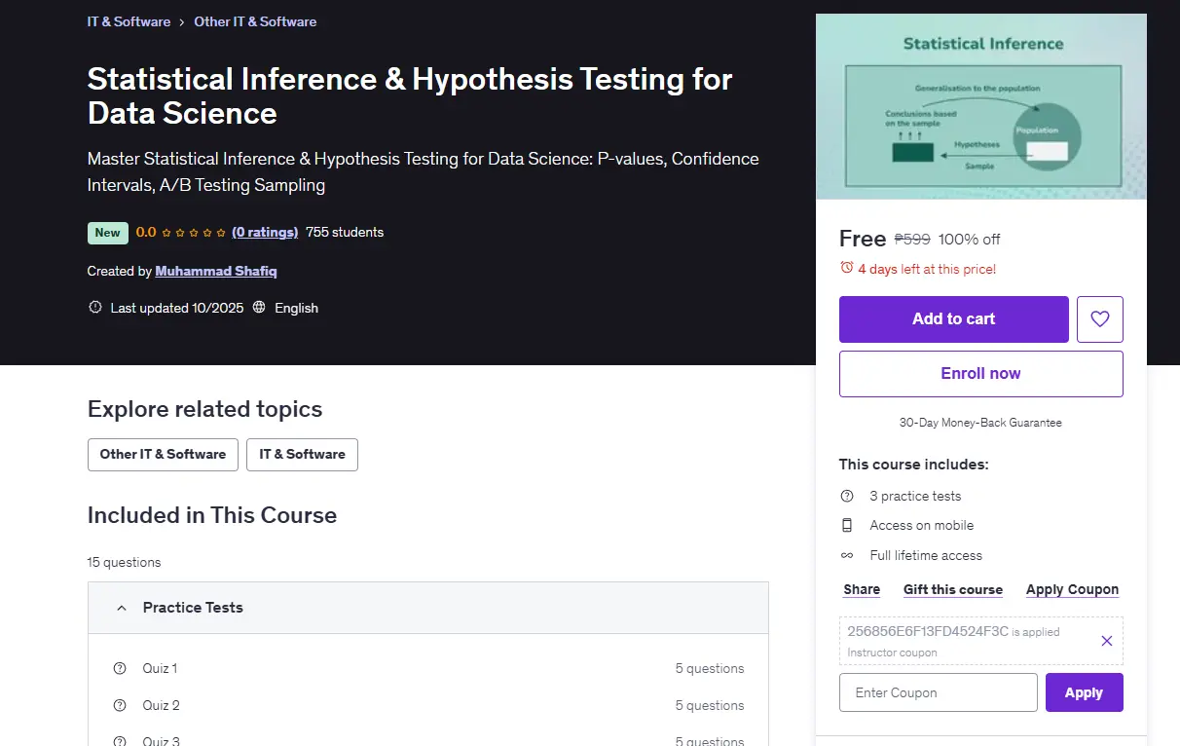Click coupon code 256856E6F13FD4524F3C
Viewport: 1180px width, 746px height.
(928, 631)
